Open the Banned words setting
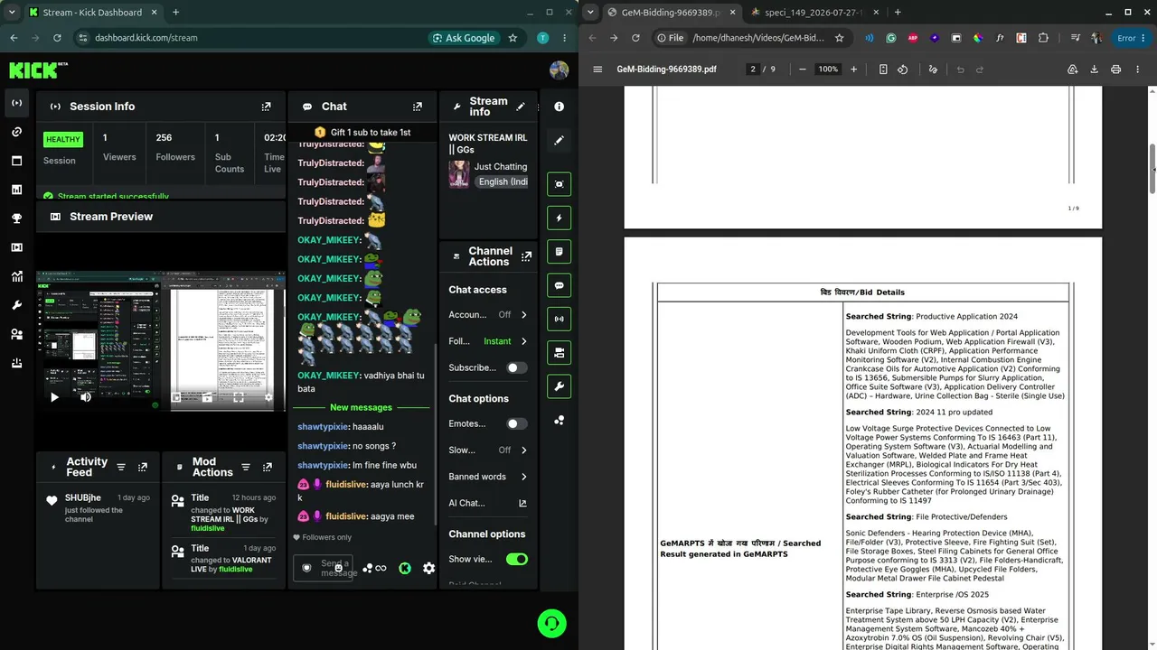 click(x=488, y=477)
